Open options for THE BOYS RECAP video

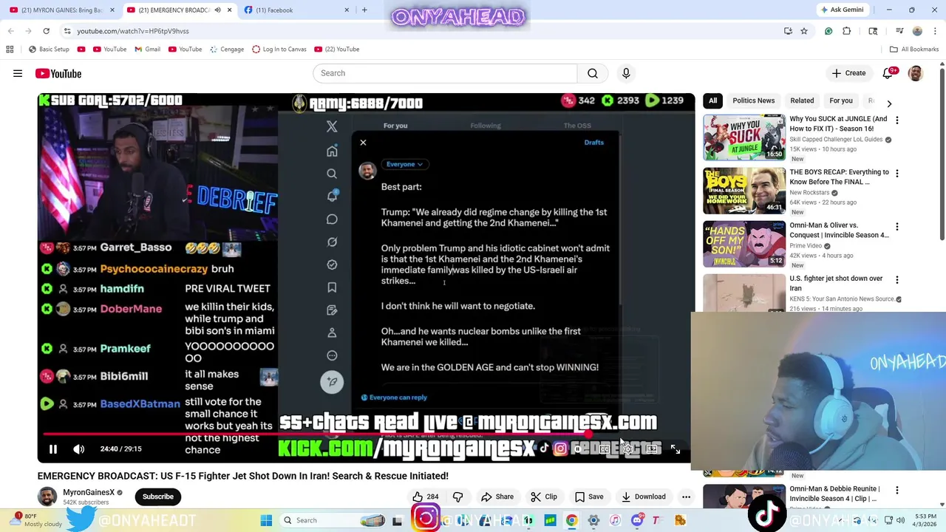(x=897, y=173)
